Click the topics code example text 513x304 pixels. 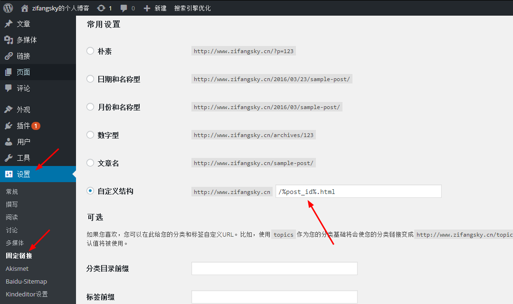click(x=283, y=234)
